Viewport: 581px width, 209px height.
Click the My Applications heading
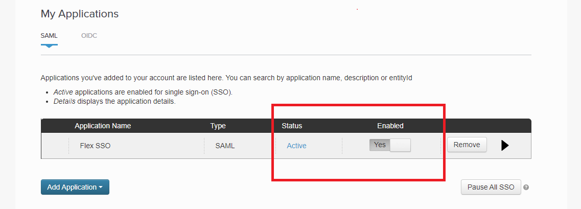(x=80, y=14)
